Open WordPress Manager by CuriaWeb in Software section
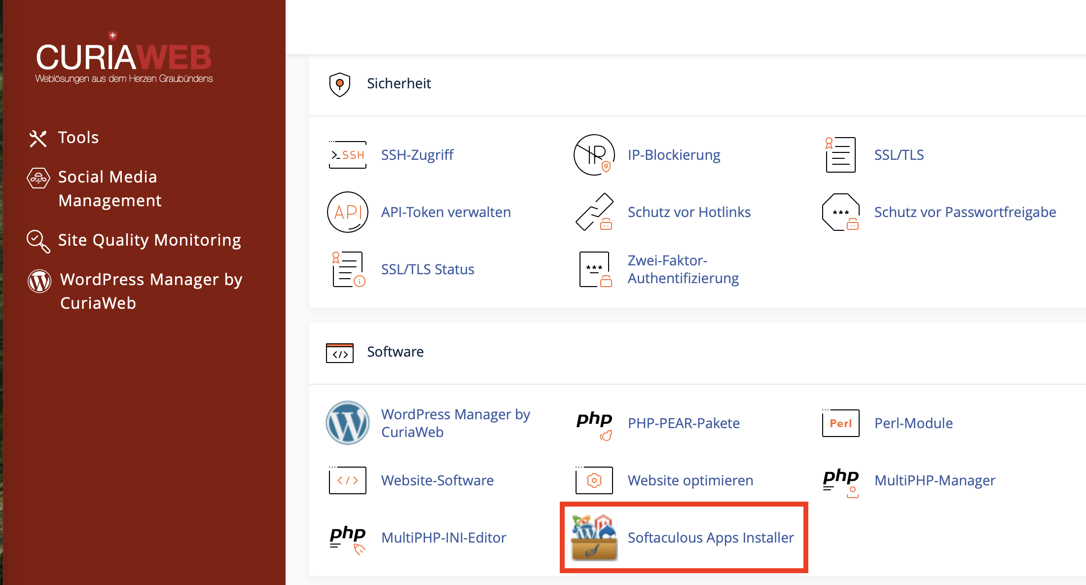1086x585 pixels. coord(456,423)
